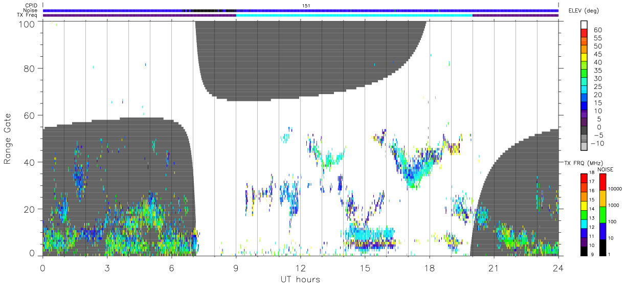Screen dimensions: 628x290
Task: Click the CPID label at top left
Action: (30, 5)
